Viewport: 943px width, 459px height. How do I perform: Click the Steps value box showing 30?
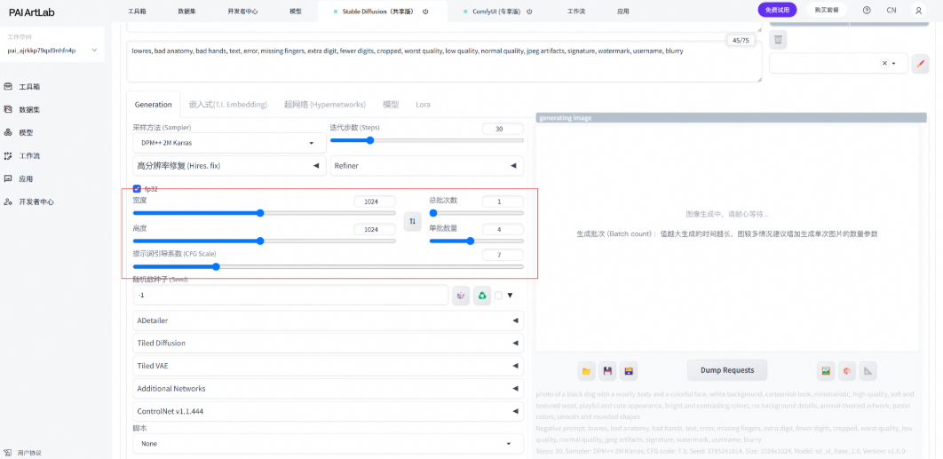[503, 129]
